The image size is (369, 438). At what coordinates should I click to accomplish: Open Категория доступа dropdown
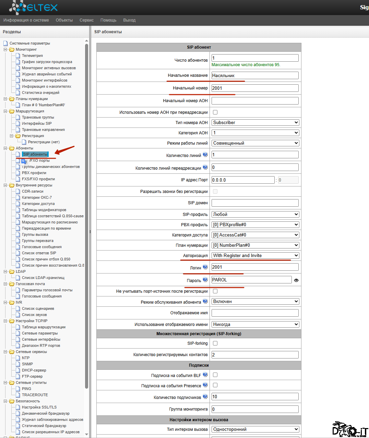coord(255,235)
